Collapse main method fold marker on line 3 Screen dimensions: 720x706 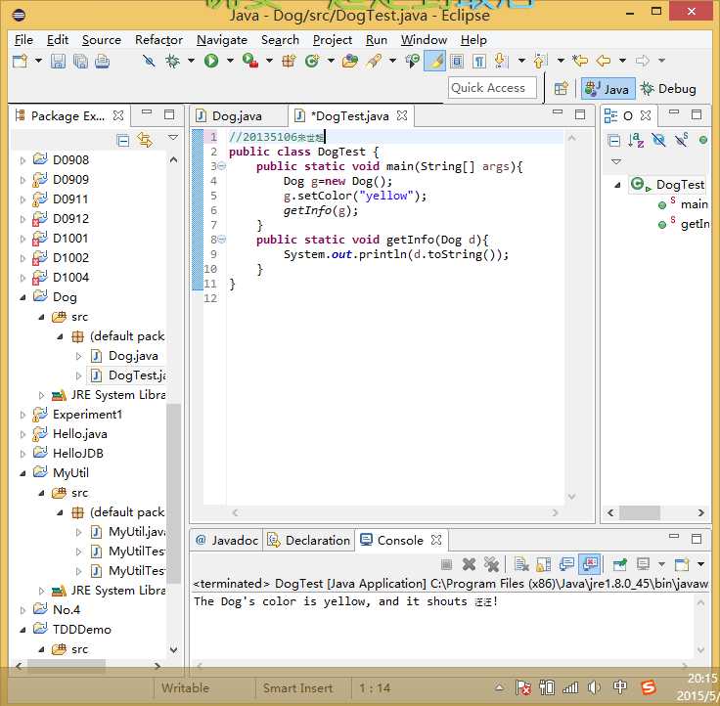point(222,165)
